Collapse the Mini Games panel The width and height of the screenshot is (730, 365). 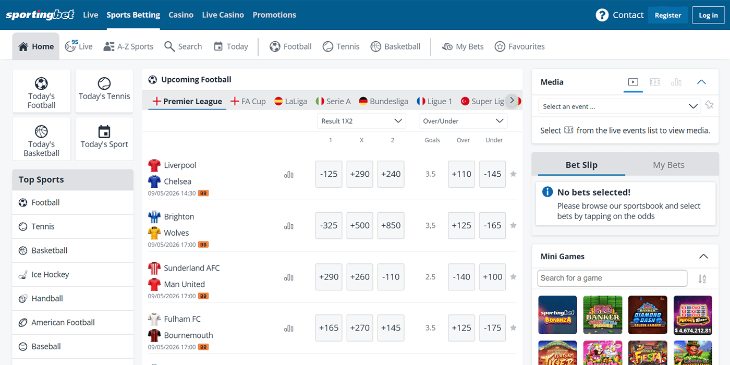(703, 257)
